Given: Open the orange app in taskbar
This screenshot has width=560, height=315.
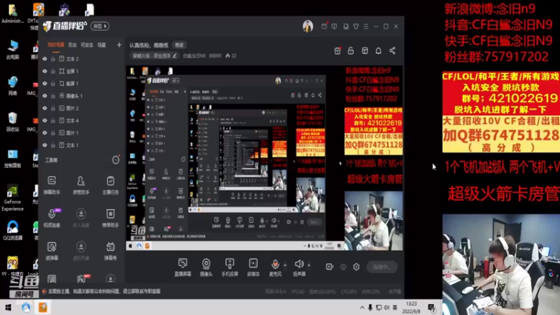Looking at the screenshot, I should (43, 307).
